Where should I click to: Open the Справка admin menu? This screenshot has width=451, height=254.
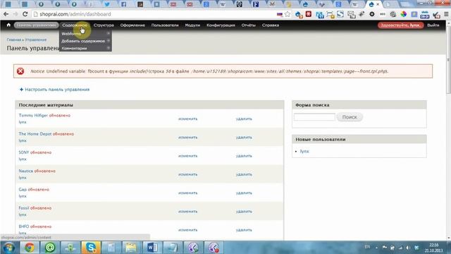coord(271,25)
